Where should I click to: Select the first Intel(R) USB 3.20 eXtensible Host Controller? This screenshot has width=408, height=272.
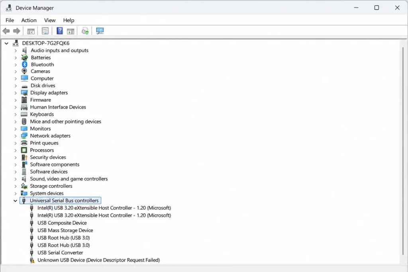pos(104,208)
